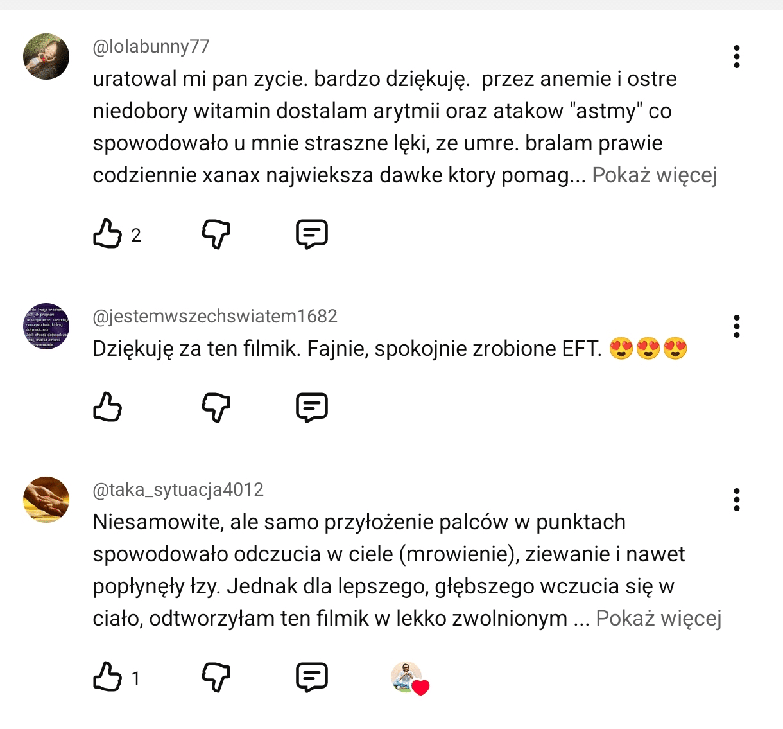Like the comment by @taka_sytuacja4012
Viewport: 783px width, 729px height.
tap(108, 677)
